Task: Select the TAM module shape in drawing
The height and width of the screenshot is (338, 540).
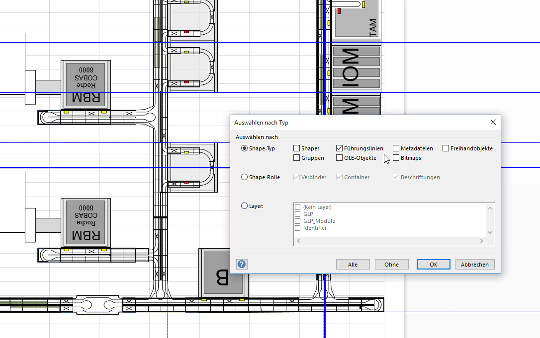Action: pos(356,19)
